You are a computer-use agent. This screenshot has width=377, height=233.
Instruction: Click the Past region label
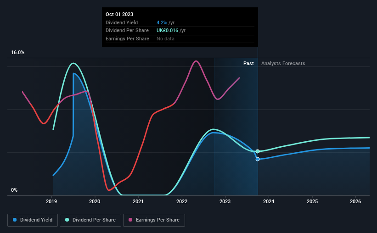pyautogui.click(x=248, y=63)
